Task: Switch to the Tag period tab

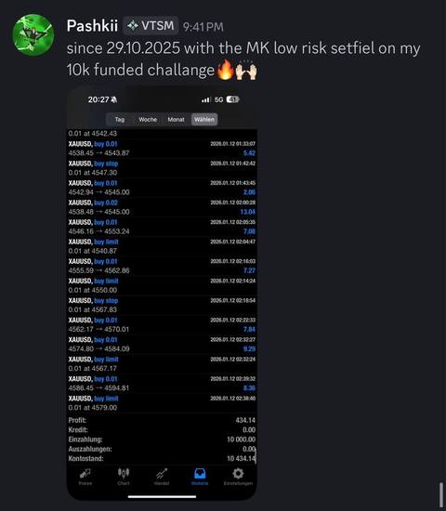Action: pyautogui.click(x=120, y=119)
